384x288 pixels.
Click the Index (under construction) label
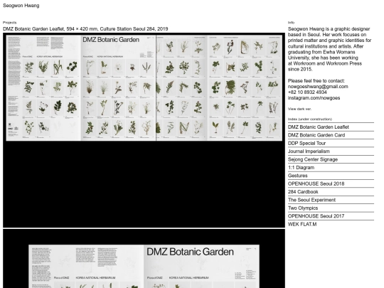point(310,119)
